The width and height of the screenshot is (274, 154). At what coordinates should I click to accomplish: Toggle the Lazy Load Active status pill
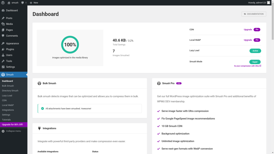[255, 51]
